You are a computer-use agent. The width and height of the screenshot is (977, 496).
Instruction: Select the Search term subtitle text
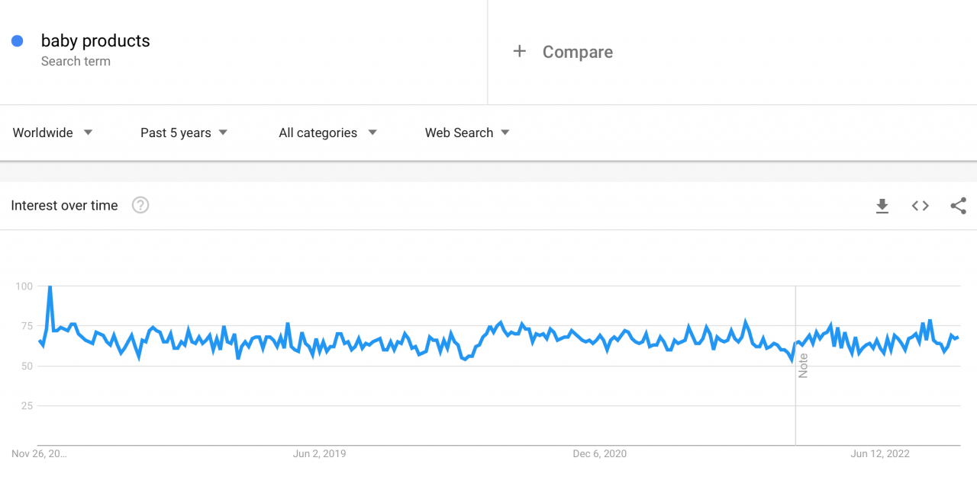76,61
